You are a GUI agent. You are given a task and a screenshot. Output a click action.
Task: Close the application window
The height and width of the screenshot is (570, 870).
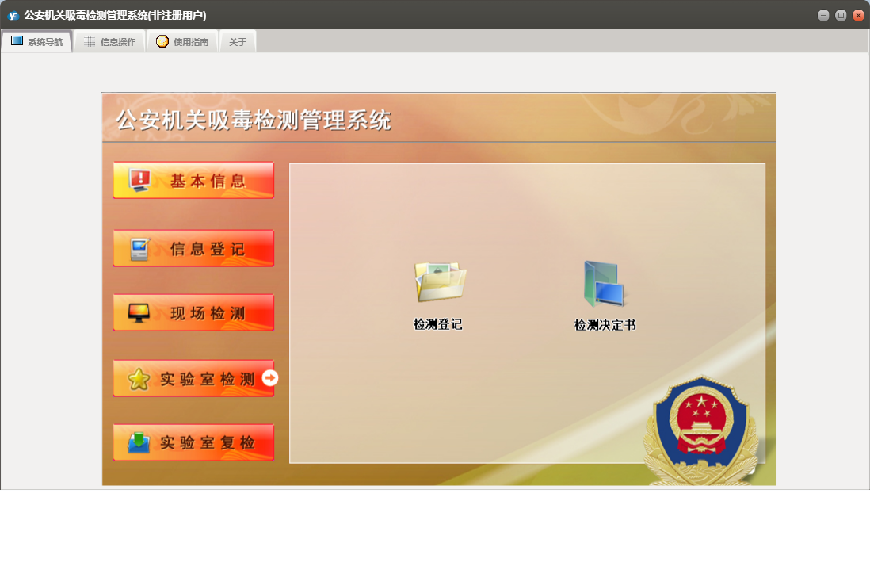(858, 16)
